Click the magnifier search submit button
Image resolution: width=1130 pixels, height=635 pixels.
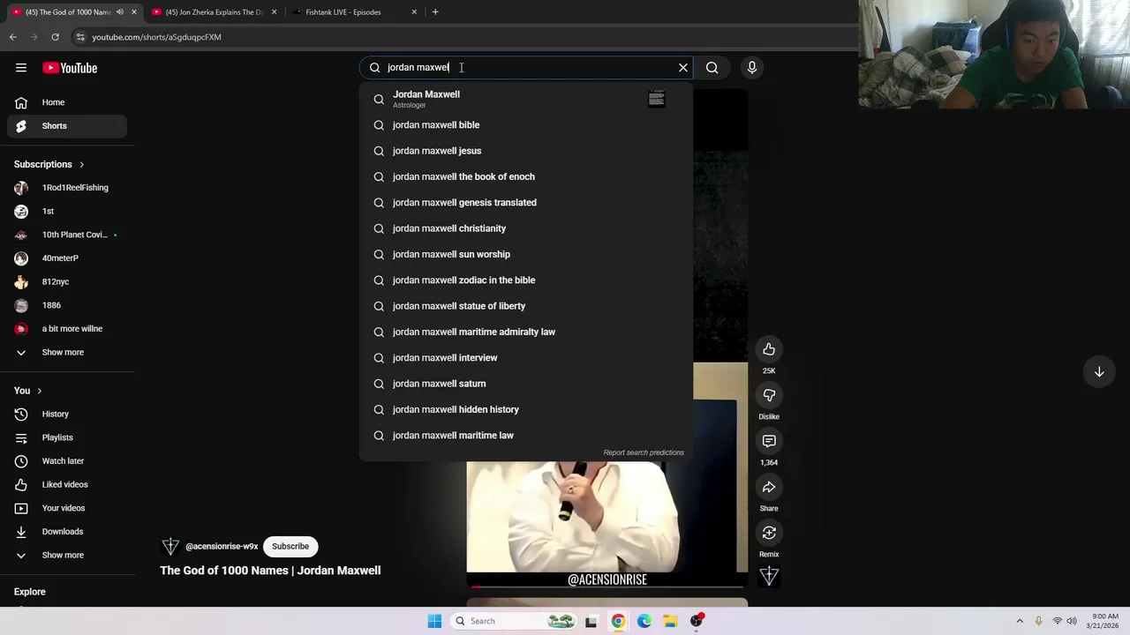[x=712, y=67]
